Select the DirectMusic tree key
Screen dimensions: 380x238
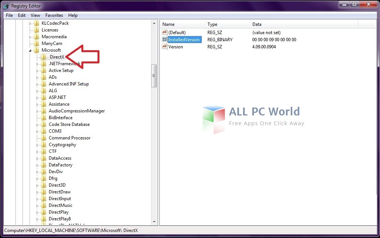click(x=61, y=205)
